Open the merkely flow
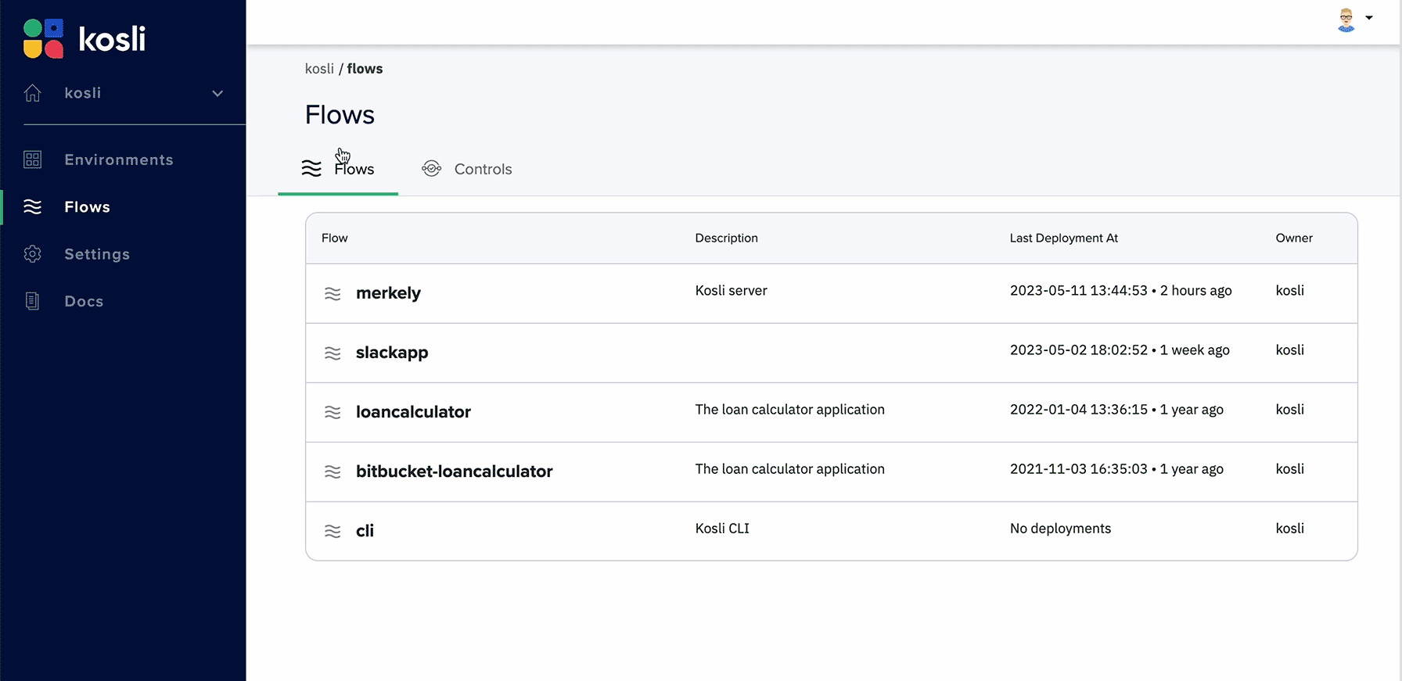This screenshot has width=1402, height=681. click(388, 293)
